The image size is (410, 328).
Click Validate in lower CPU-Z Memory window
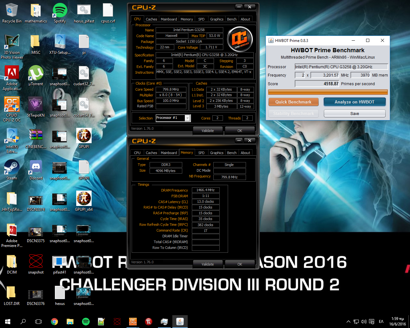pyautogui.click(x=208, y=264)
